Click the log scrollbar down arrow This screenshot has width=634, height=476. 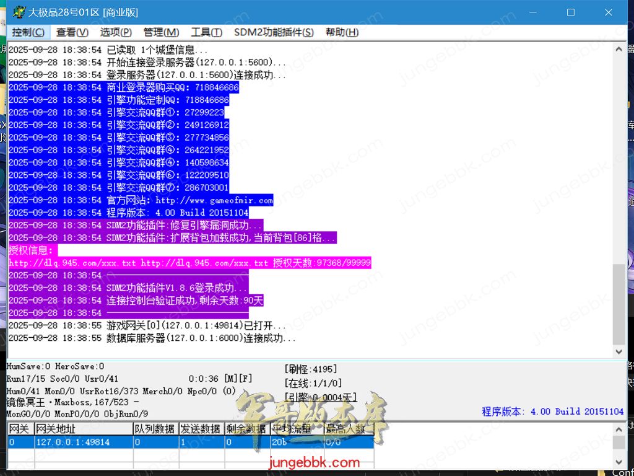(619, 351)
